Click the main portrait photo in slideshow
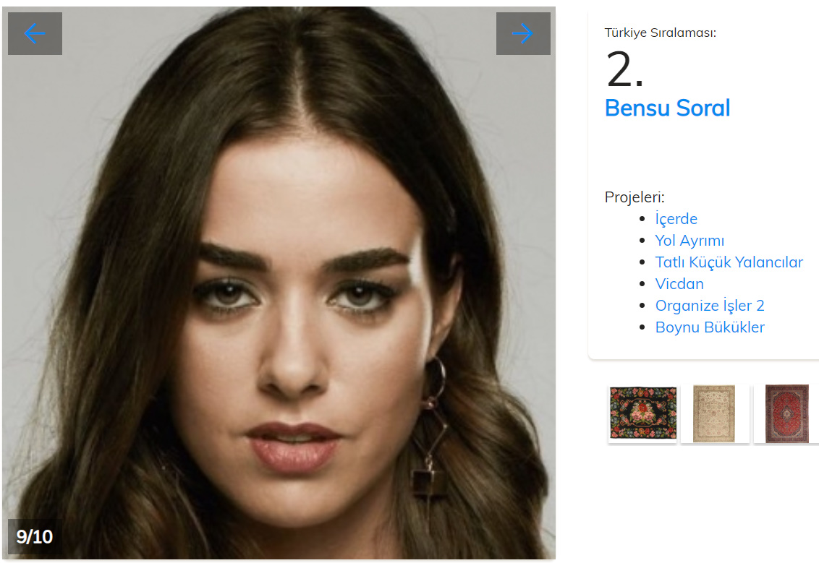 coord(279,283)
